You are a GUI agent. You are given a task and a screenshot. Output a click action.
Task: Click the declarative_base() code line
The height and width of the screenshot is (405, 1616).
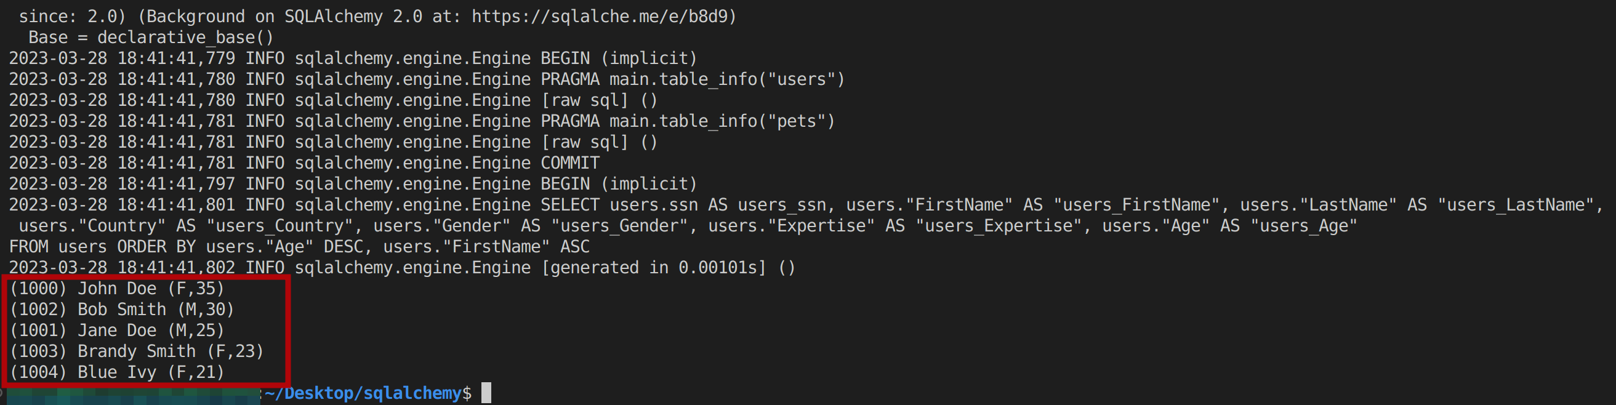151,38
